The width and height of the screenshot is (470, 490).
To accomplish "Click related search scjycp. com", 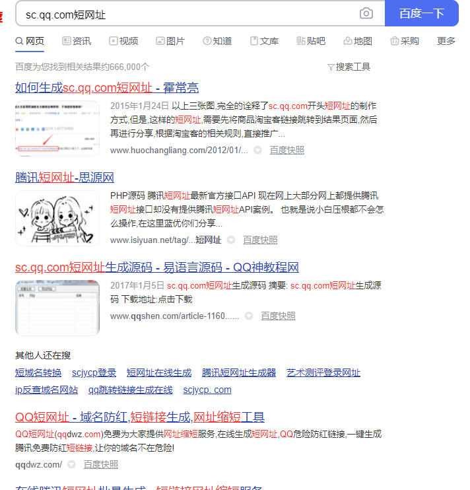I will (207, 390).
